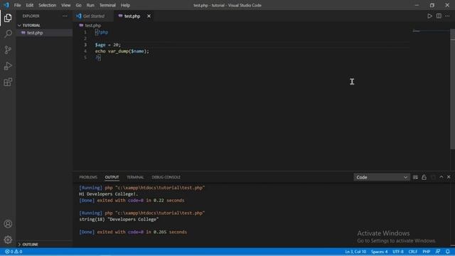Click line 3 containing $age = 20;
The height and width of the screenshot is (256, 455).
[107, 45]
